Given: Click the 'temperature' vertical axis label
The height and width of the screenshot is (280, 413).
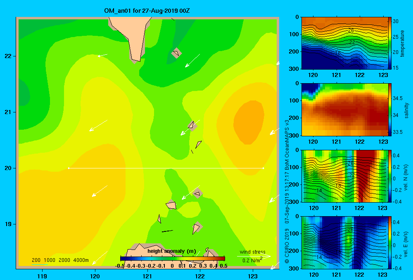Looking at the screenshot, I should point(402,43).
